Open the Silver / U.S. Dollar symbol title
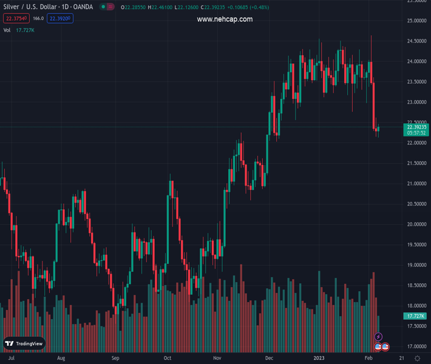This screenshot has height=364, width=431. (x=49, y=7)
